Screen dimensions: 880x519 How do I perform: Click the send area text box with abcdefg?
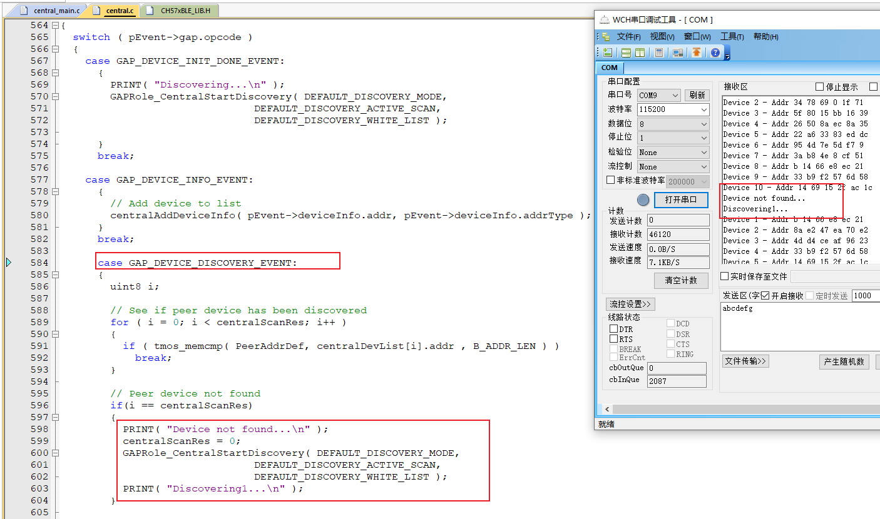pyautogui.click(x=800, y=327)
